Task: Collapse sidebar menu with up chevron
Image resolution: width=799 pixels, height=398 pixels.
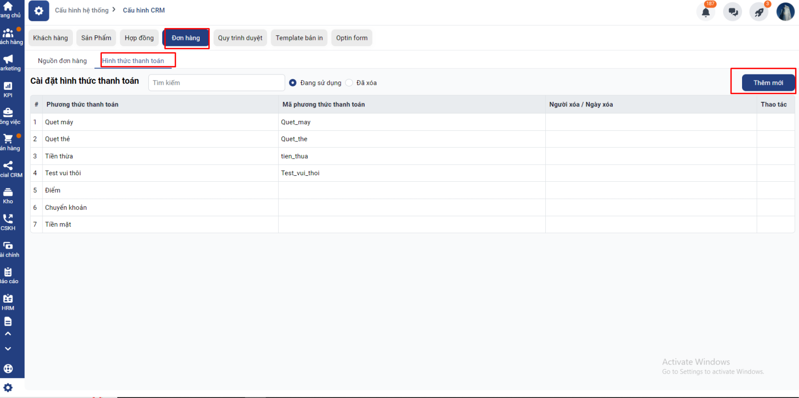Action: click(8, 334)
